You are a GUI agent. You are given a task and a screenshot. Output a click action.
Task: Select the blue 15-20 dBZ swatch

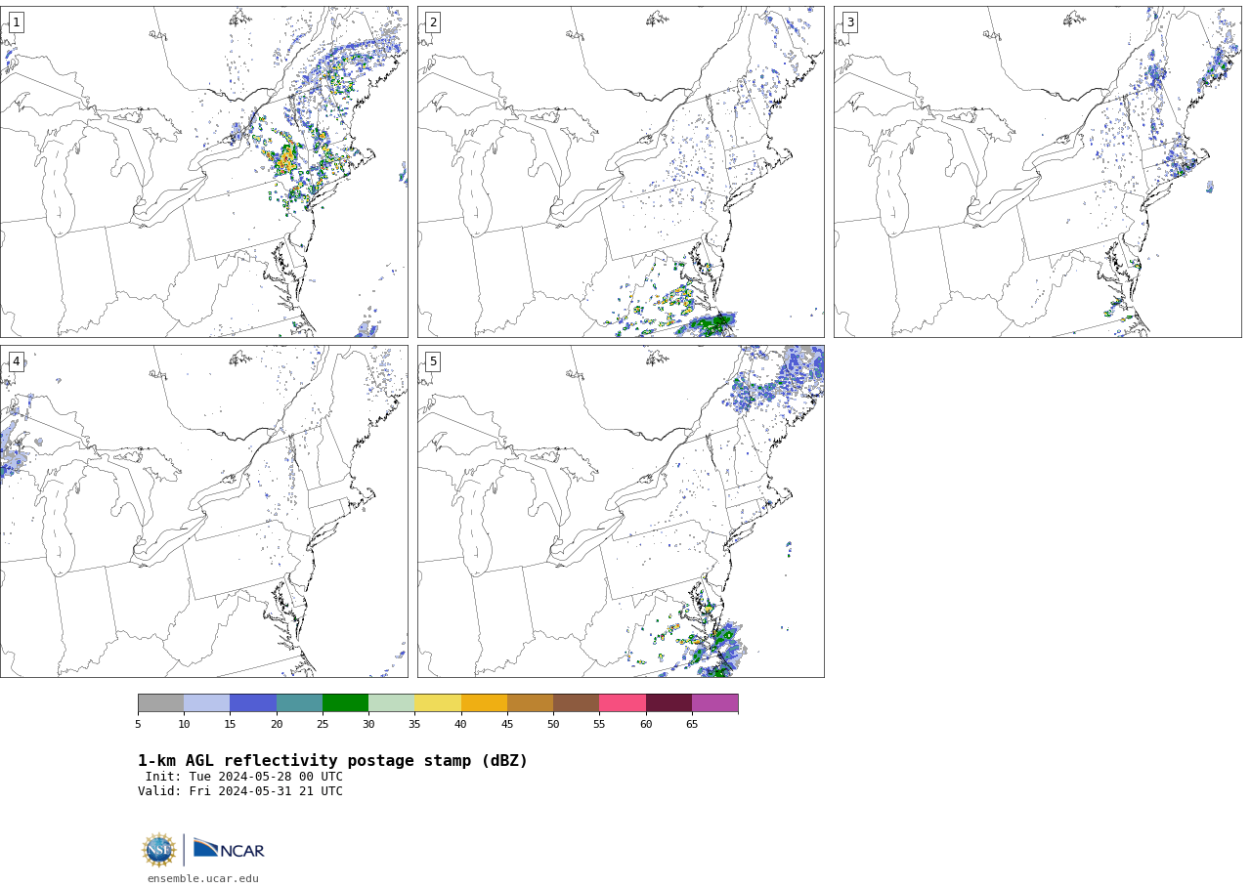(253, 703)
